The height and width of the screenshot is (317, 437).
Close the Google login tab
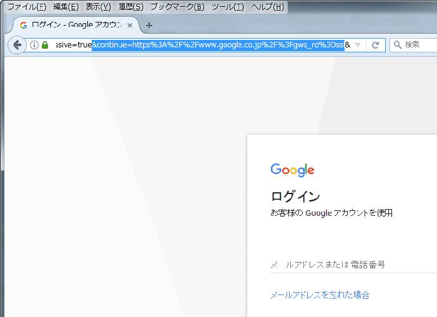click(130, 26)
